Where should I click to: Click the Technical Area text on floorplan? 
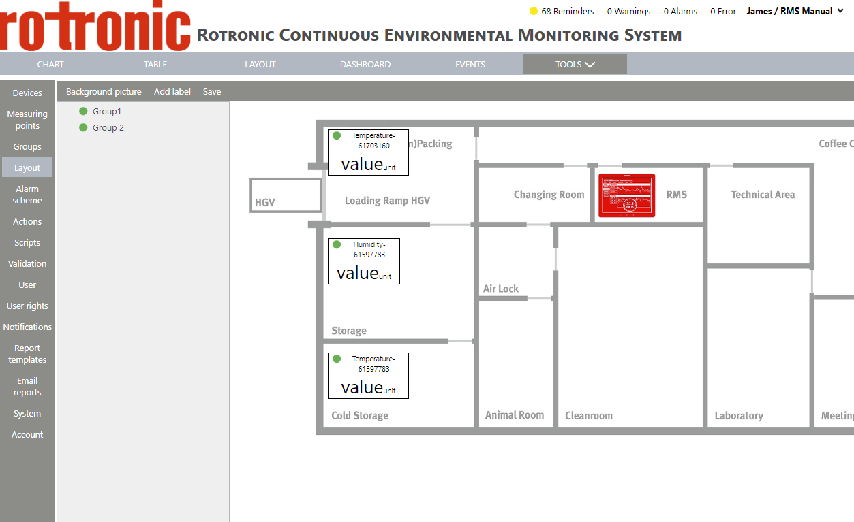(763, 195)
